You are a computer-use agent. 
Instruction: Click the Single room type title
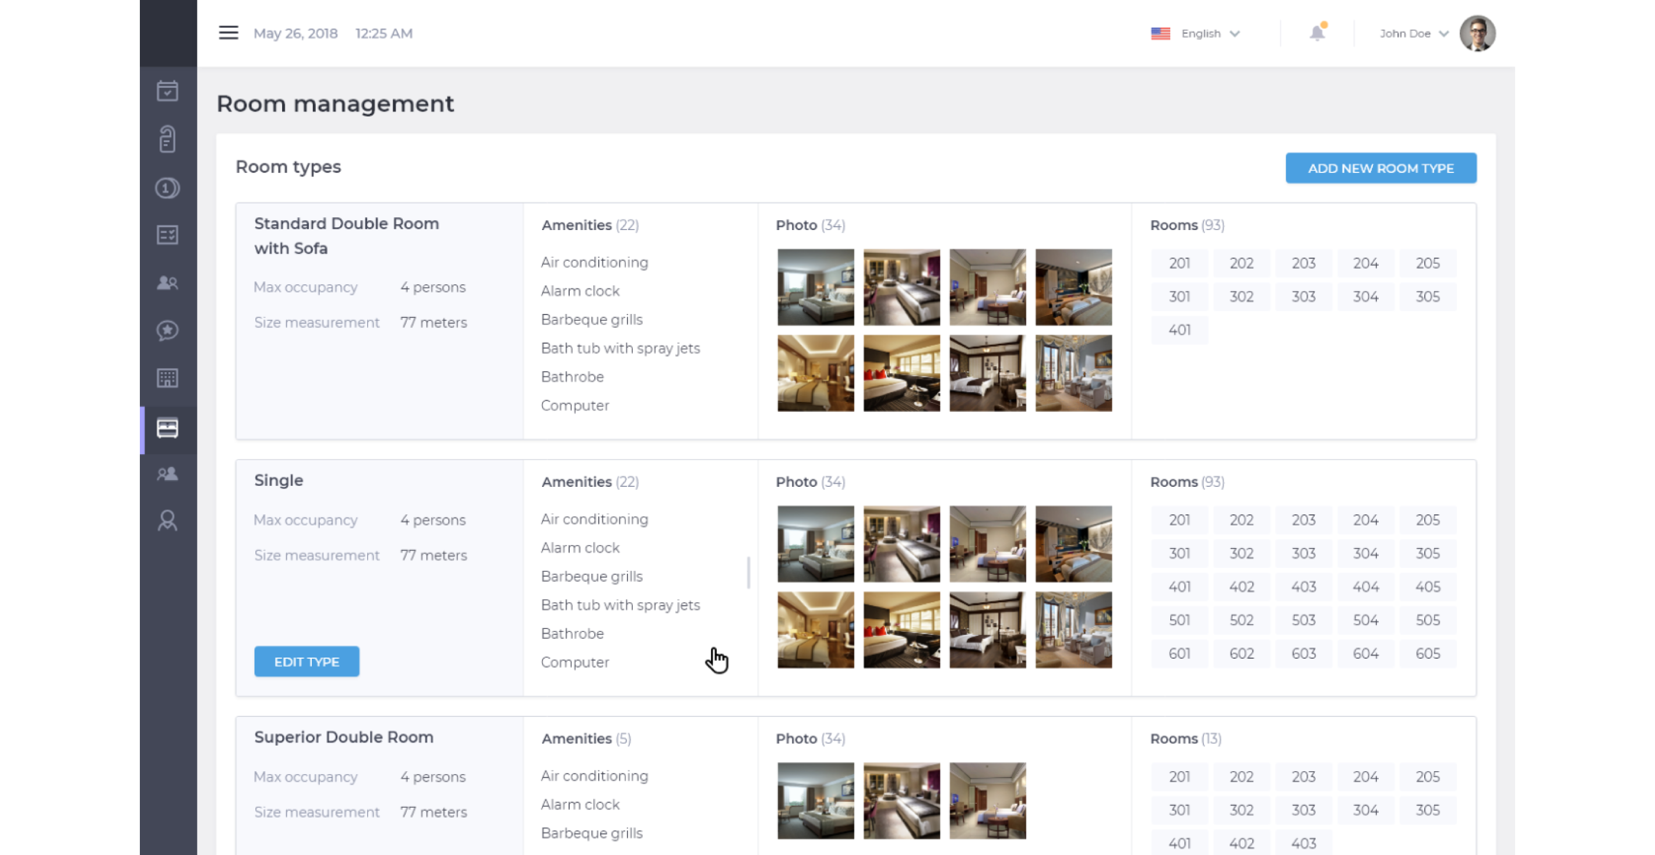[278, 480]
